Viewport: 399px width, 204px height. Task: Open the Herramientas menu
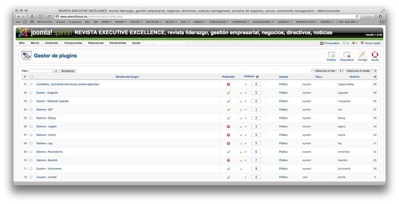(x=118, y=43)
